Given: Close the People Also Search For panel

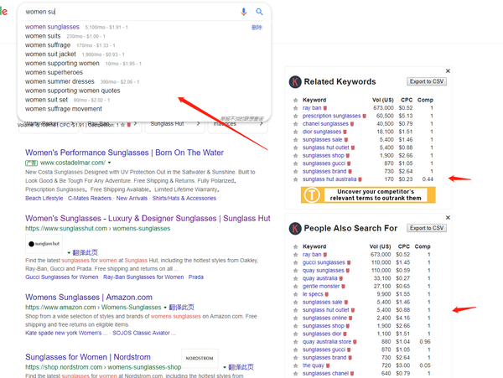Looking at the screenshot, I should pos(449,217).
